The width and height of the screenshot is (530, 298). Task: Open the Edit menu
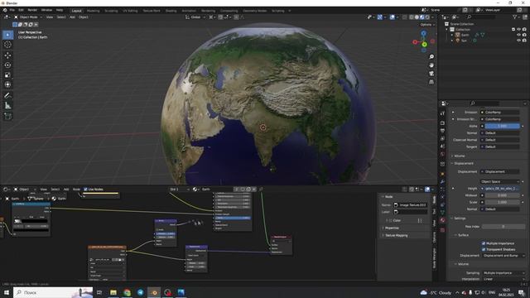point(21,10)
